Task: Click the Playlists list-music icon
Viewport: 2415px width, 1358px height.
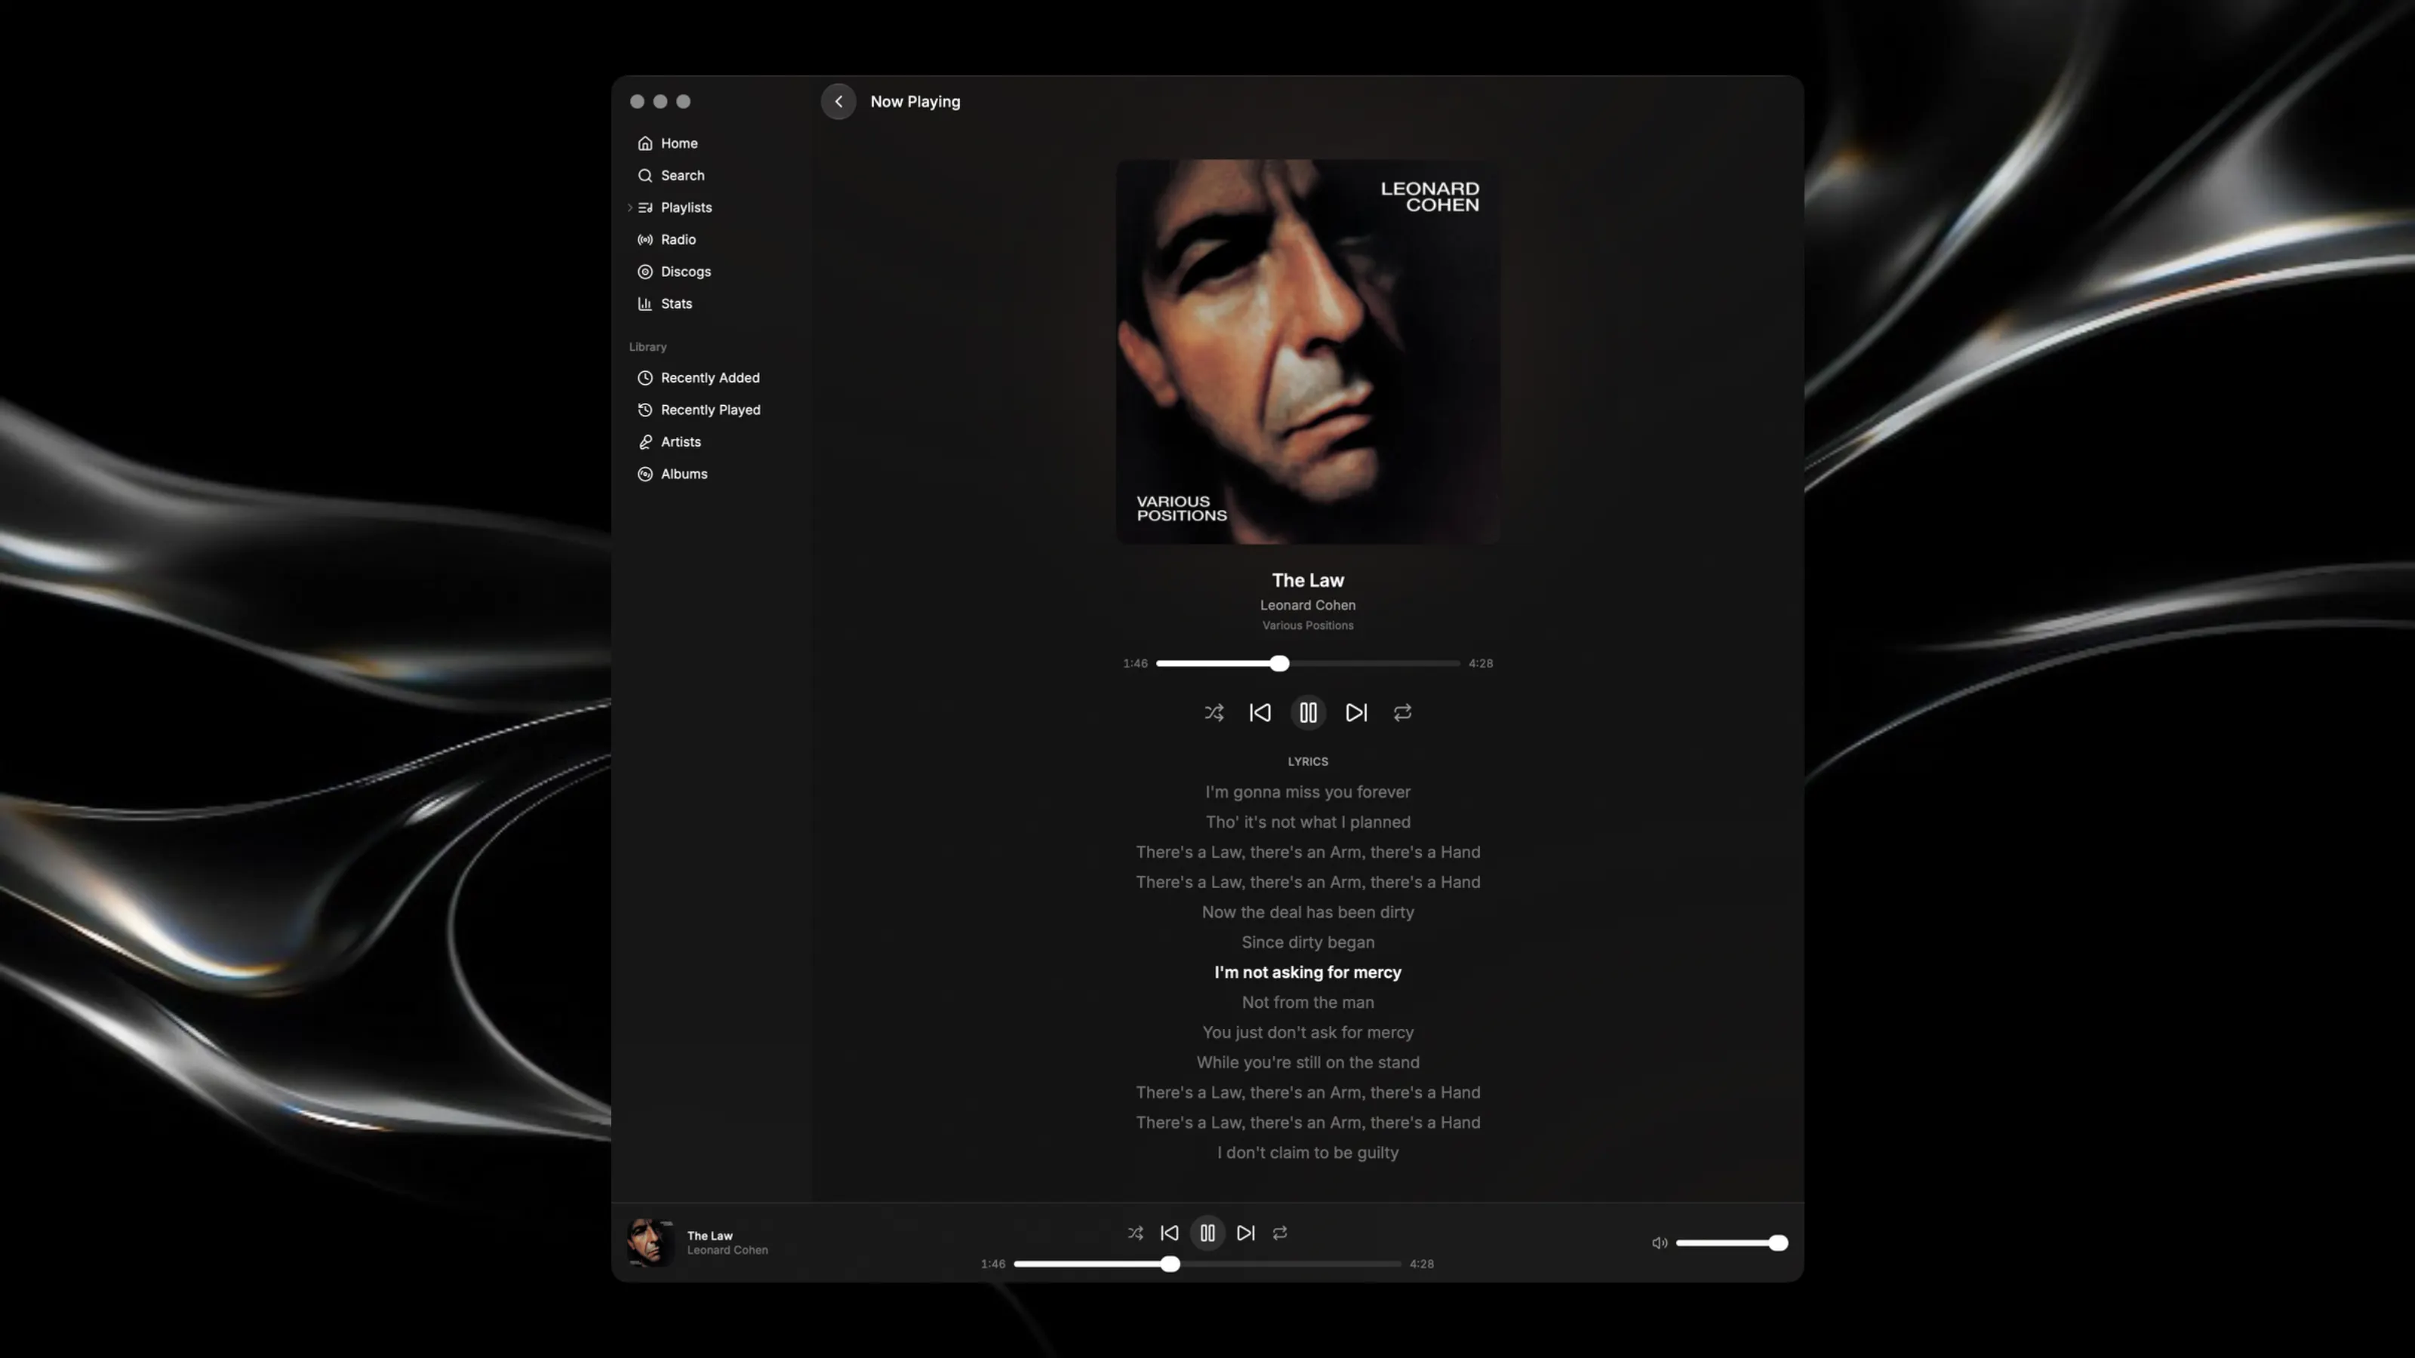Action: pyautogui.click(x=645, y=207)
